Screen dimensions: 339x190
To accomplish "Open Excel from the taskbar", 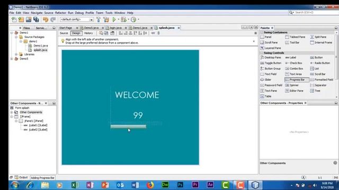I will (75, 185).
